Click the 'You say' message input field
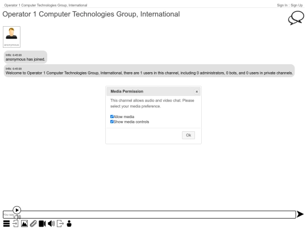307x230 pixels. coord(149,215)
